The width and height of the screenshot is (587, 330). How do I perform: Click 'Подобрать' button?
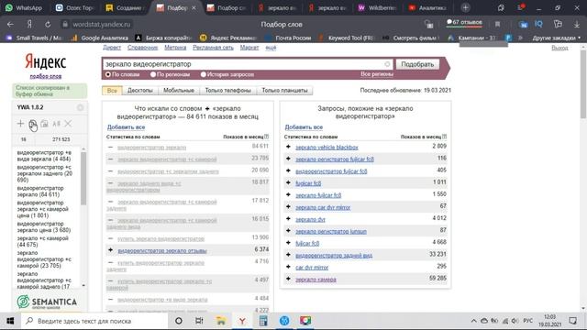(x=417, y=64)
